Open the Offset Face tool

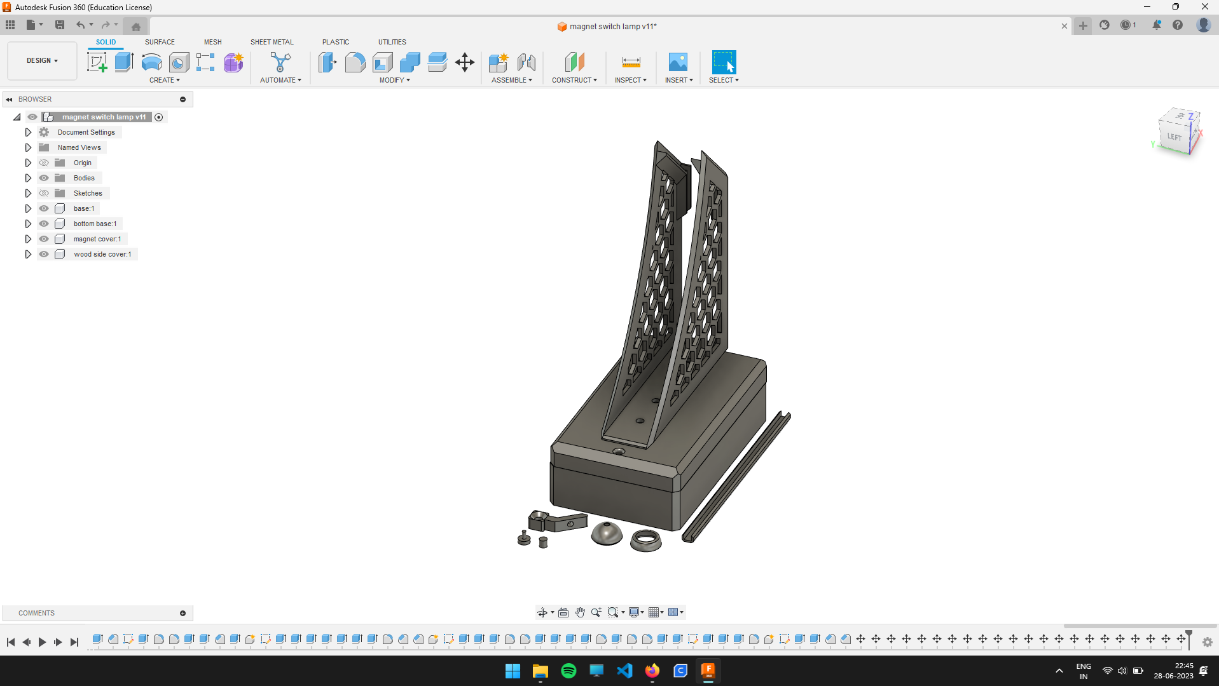[437, 62]
